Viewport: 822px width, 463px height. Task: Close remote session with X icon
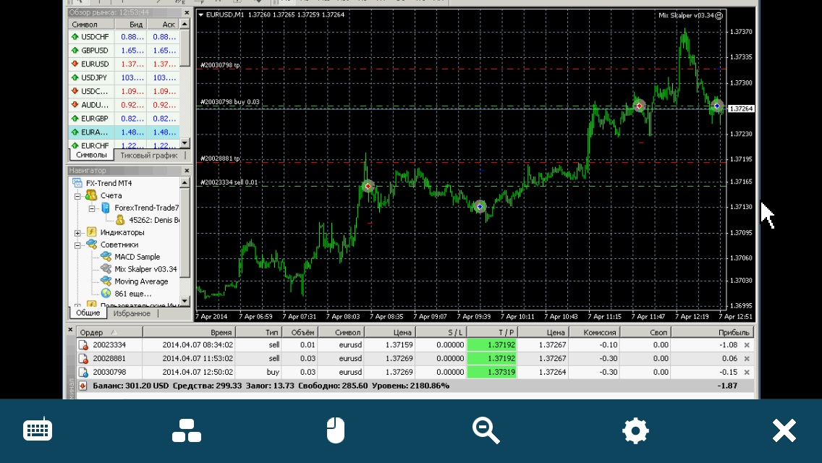(x=784, y=430)
